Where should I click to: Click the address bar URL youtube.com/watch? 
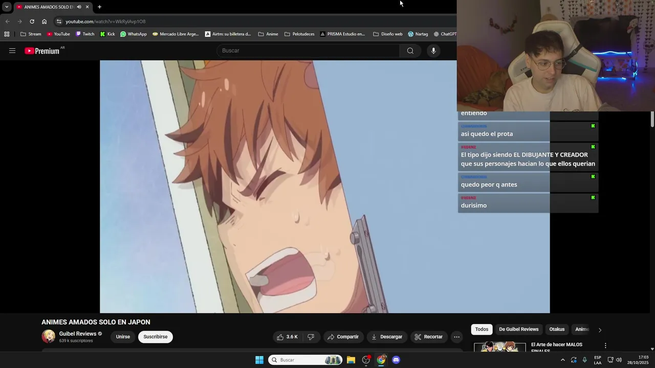pyautogui.click(x=105, y=21)
